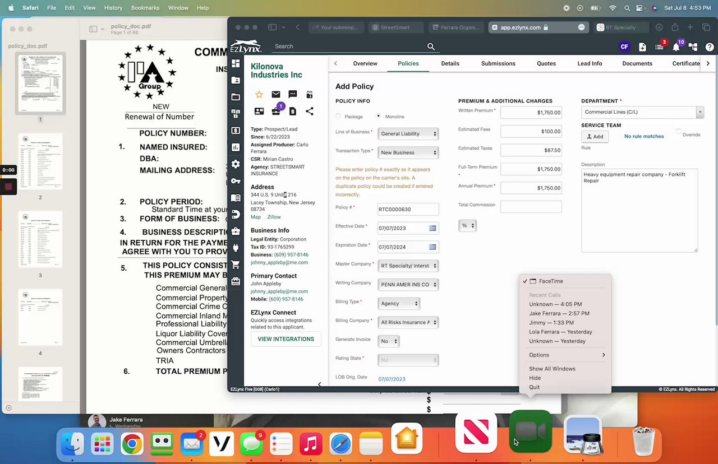Screen dimensions: 718x464
Task: Click the email envelope icon for applicant
Action: pyautogui.click(x=275, y=95)
